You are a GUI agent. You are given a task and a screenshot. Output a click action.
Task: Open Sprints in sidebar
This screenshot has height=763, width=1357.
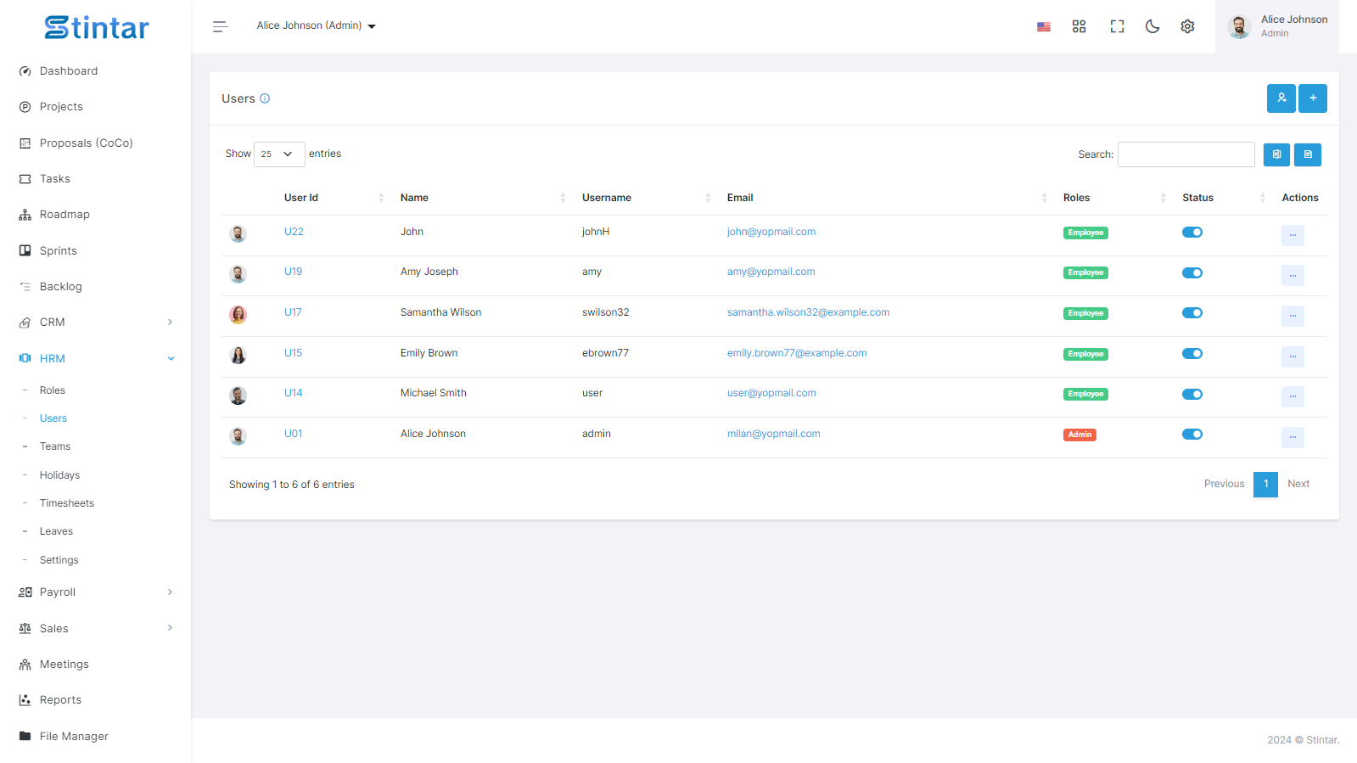point(59,251)
